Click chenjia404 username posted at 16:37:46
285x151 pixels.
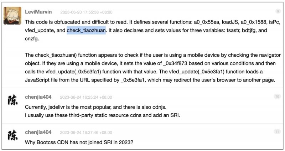coord(38,132)
